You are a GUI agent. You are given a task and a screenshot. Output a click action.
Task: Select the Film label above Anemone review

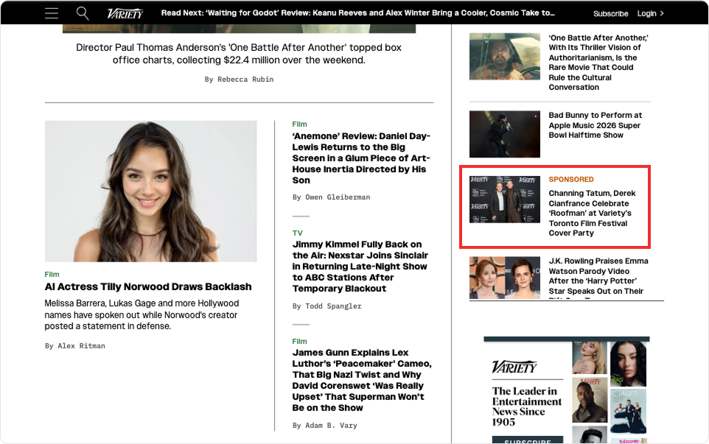point(299,124)
